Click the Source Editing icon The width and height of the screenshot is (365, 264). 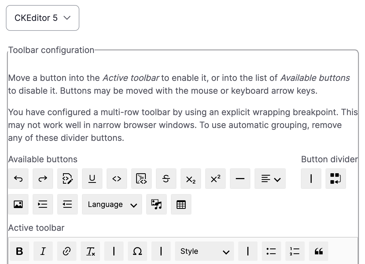point(68,179)
